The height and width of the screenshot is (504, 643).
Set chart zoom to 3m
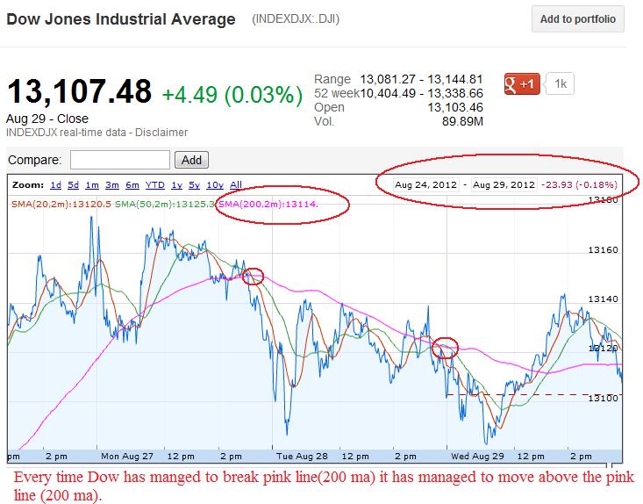[112, 185]
